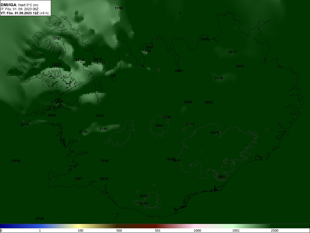Click the IT: Fös. 01. 09. 2023 06Z line
The image size is (310, 233).
[x=20, y=9]
